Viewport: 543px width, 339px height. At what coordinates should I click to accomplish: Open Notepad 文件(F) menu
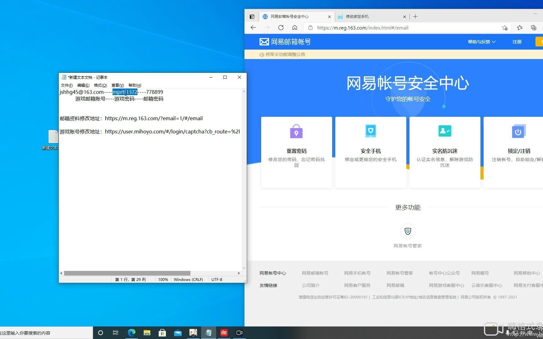coord(67,85)
